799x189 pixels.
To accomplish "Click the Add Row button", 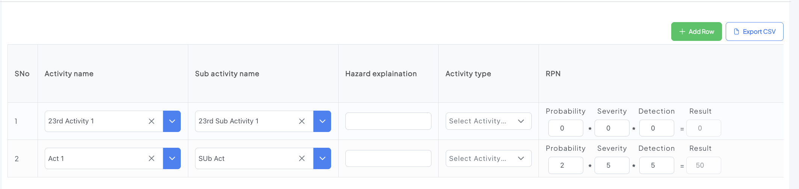I will point(696,31).
